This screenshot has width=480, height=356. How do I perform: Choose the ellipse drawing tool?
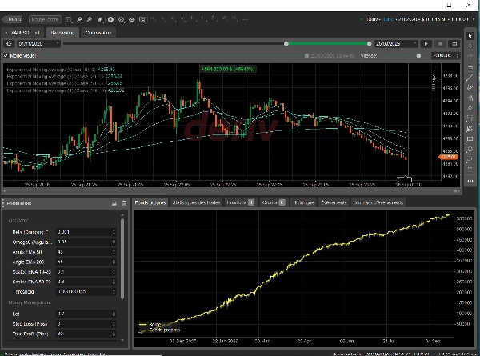click(470, 150)
